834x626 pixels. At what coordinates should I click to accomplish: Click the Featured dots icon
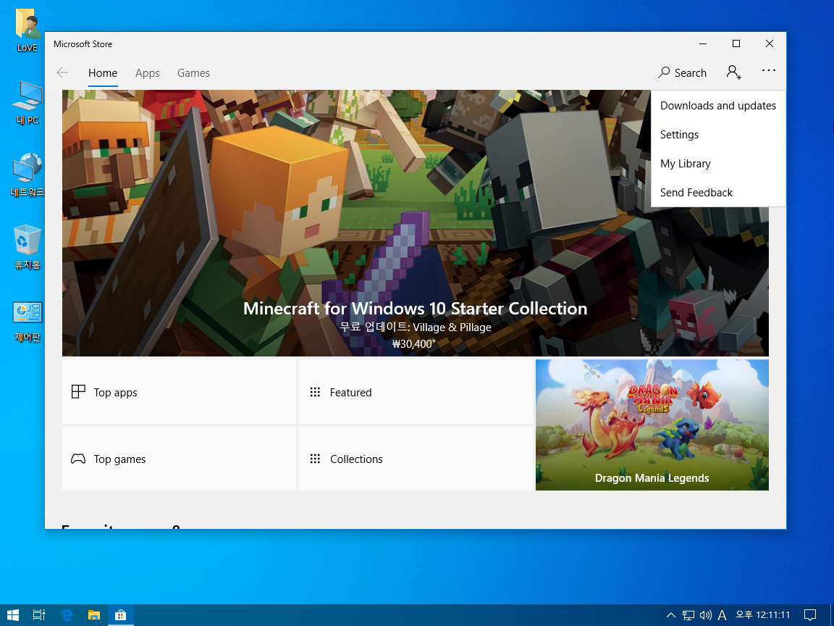pos(315,392)
